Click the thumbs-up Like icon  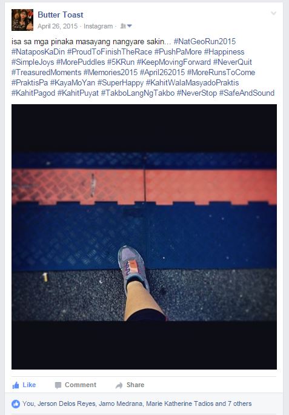click(16, 385)
